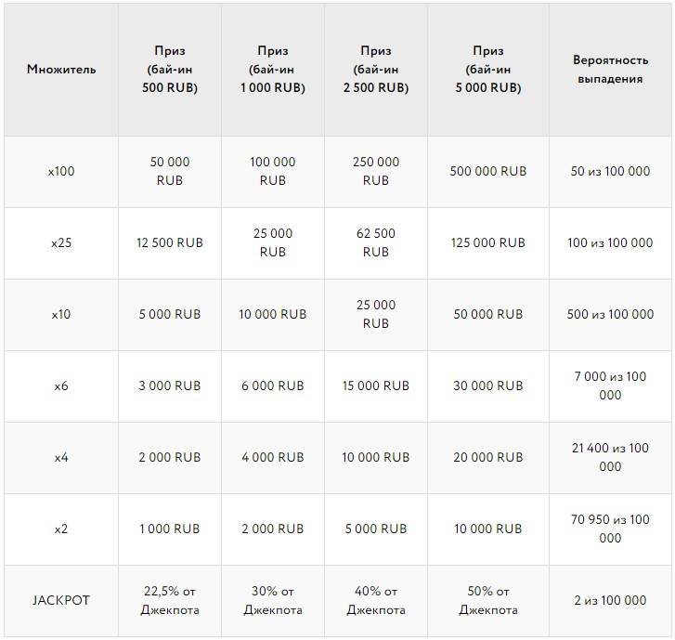Select the 5 000 RUB buy-in prize header
The width and height of the screenshot is (675, 640).
487,70
